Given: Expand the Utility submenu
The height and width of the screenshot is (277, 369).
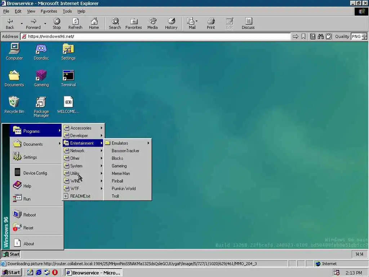Looking at the screenshot, I should point(83,173).
